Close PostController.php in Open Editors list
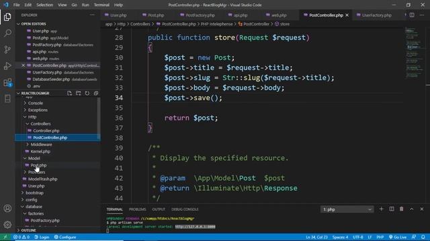 (x=23, y=66)
